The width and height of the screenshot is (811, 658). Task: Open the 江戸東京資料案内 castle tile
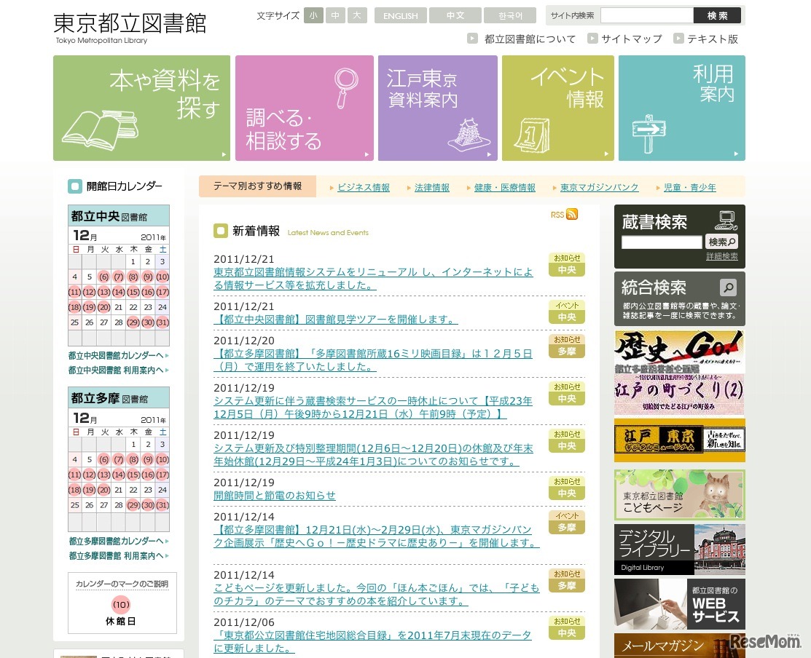437,108
